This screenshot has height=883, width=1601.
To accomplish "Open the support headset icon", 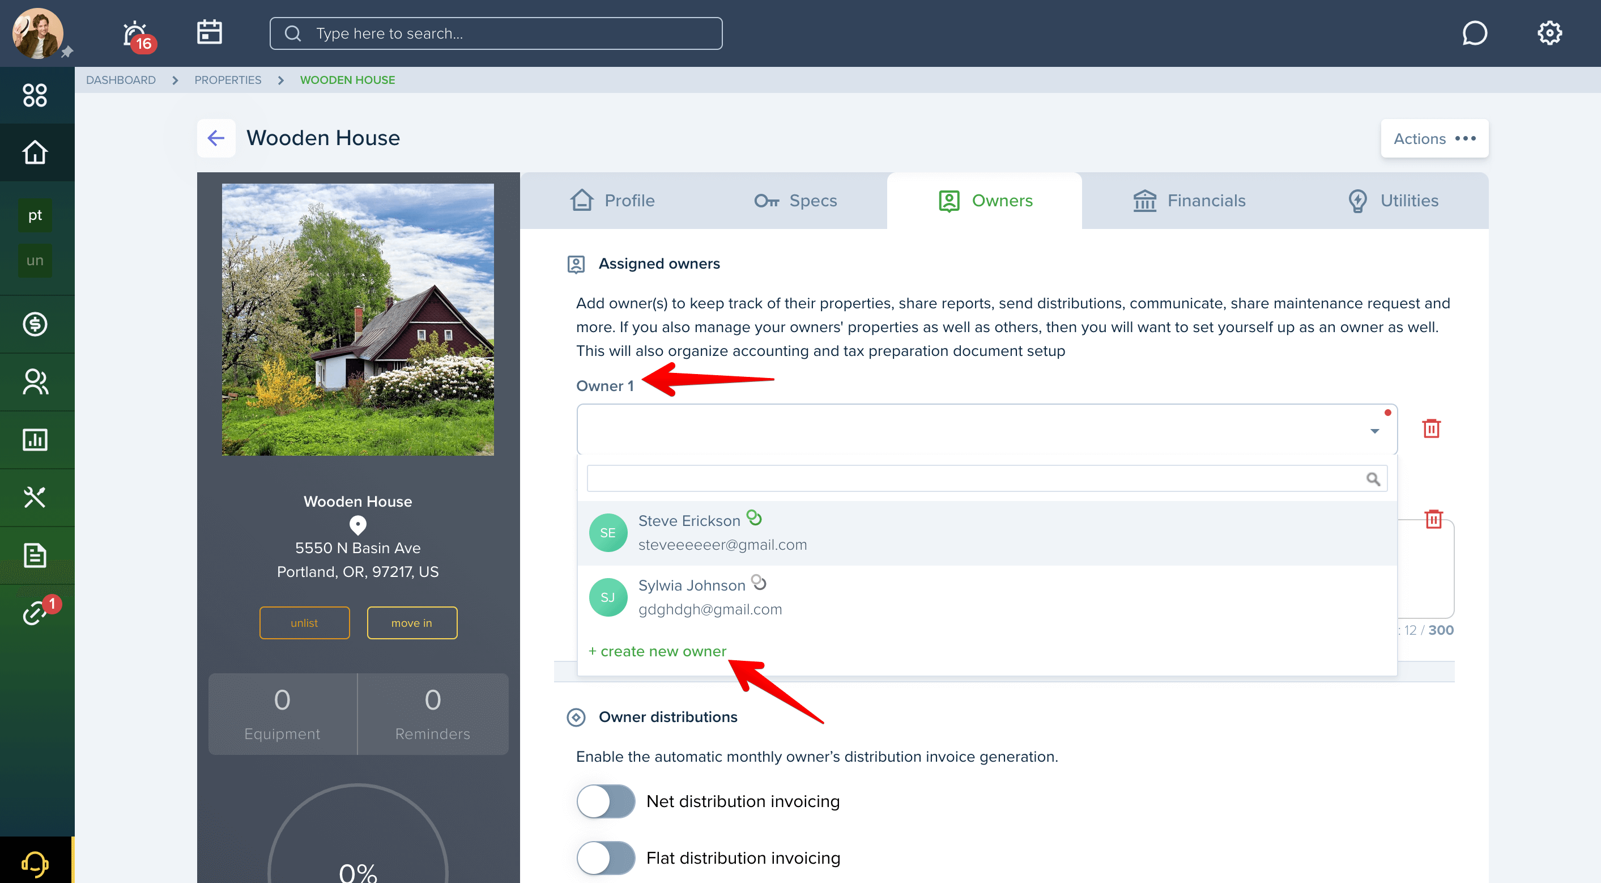I will tap(35, 863).
